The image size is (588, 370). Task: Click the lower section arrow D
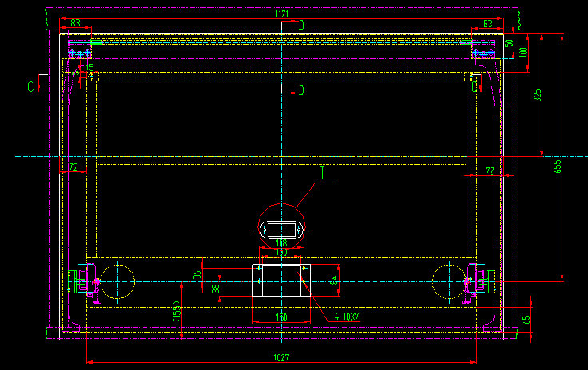pos(301,91)
